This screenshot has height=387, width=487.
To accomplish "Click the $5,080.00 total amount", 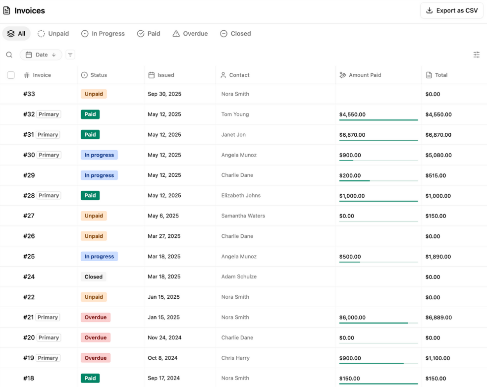I will point(438,155).
